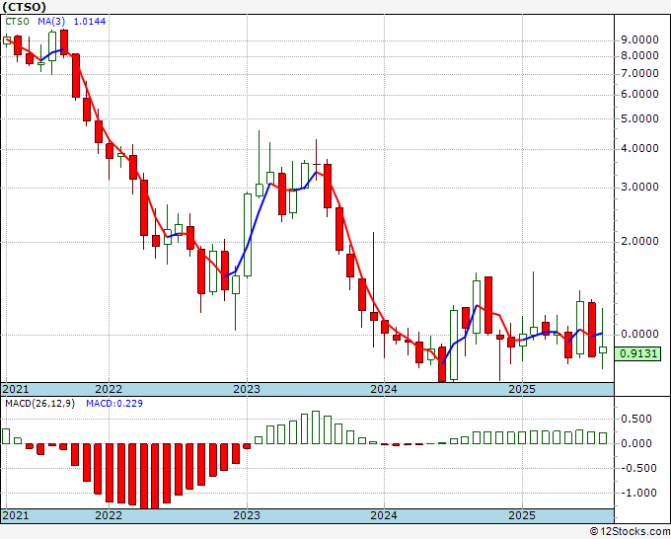Click the CTSO legend label
This screenshot has height=539, width=671.
17,21
